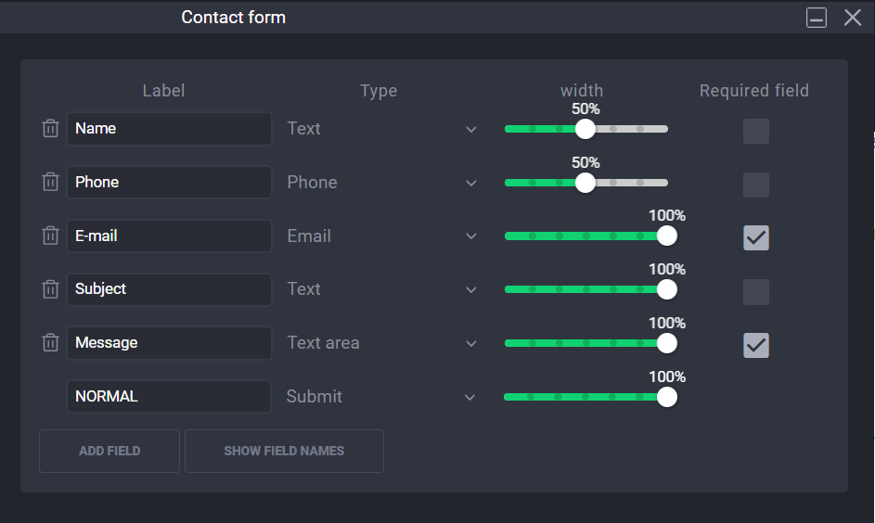Uncheck required field for E-mail
The height and width of the screenshot is (523, 875).
point(756,238)
